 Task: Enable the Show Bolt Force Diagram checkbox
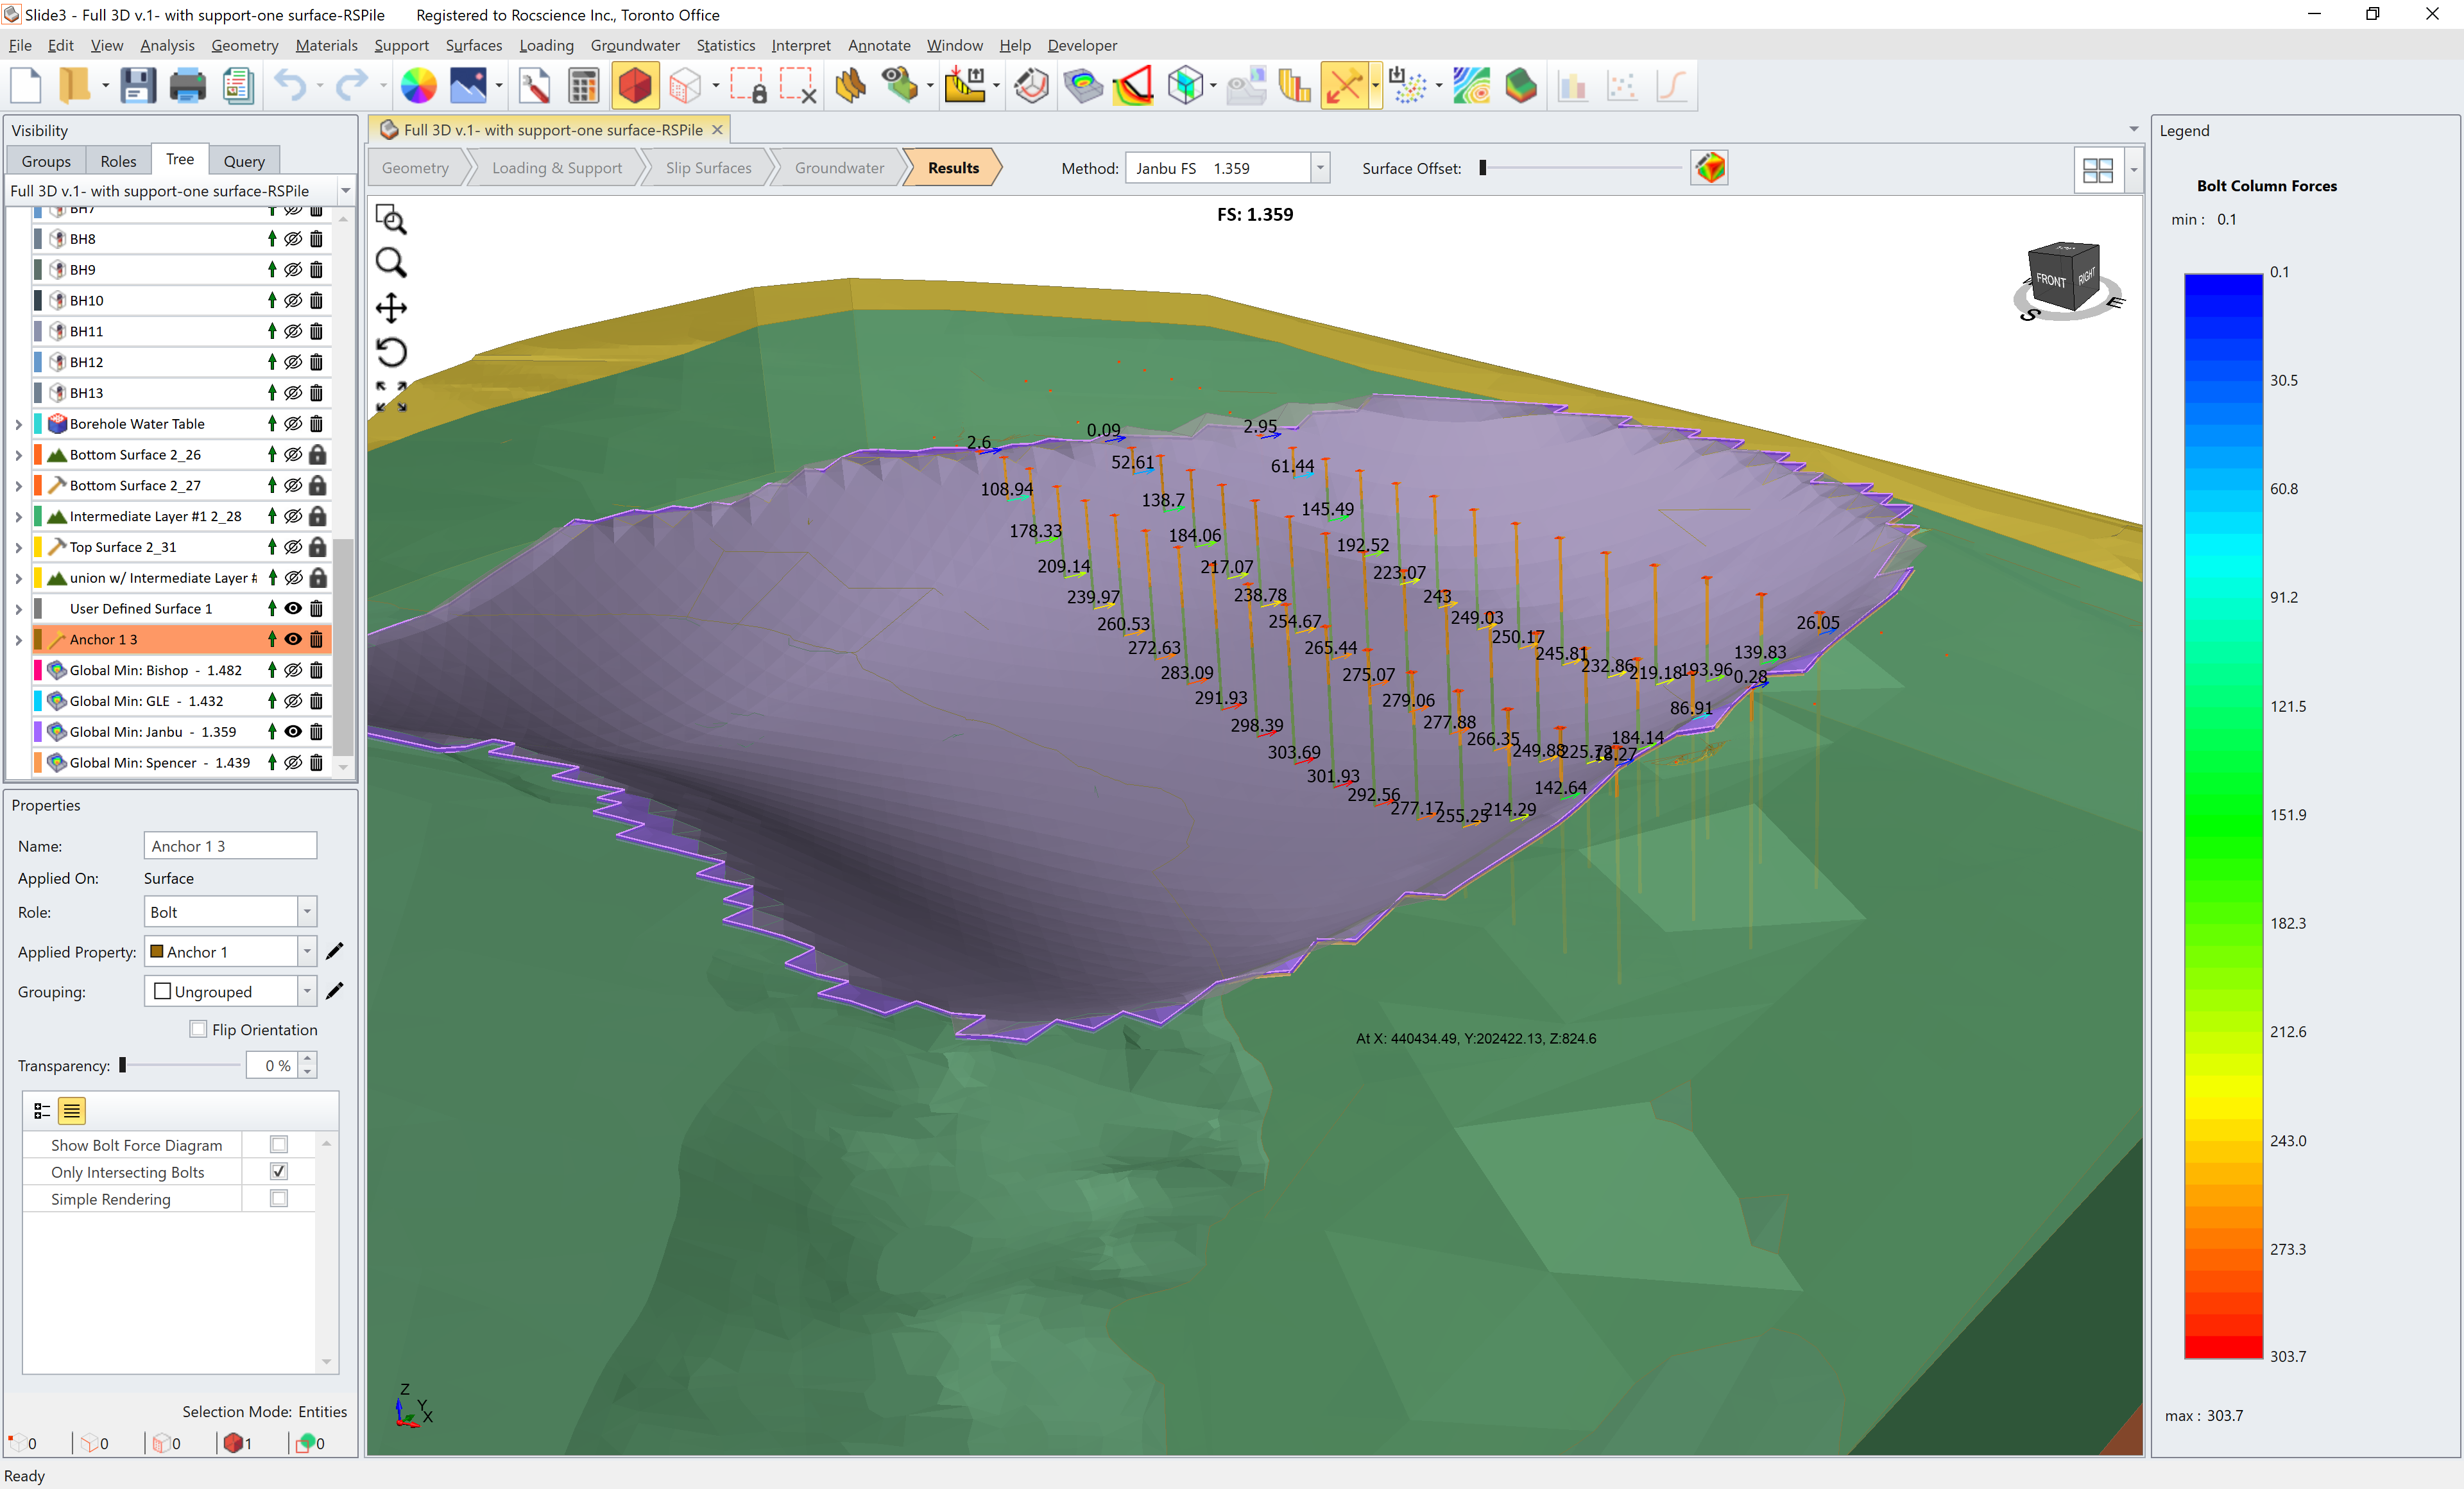point(279,1144)
